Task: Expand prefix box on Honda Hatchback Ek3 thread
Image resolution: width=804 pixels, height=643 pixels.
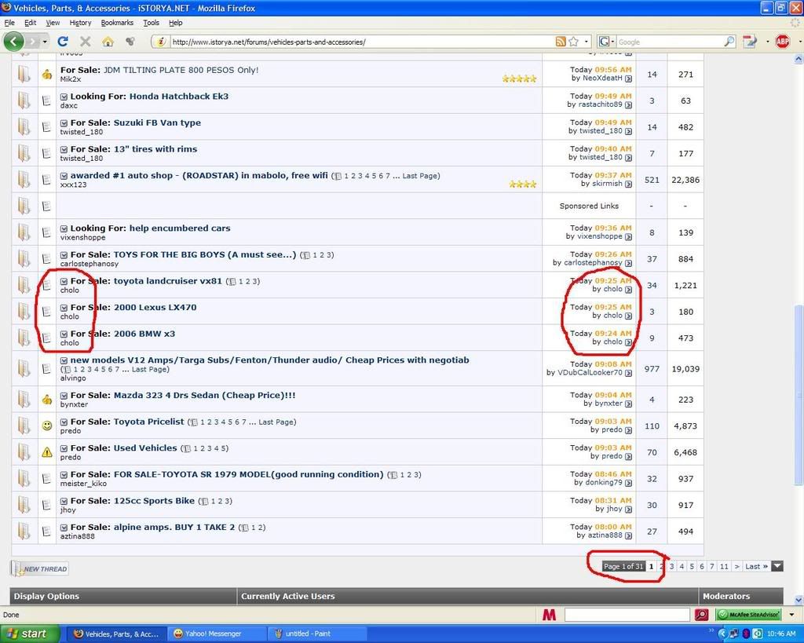Action: pyautogui.click(x=64, y=97)
